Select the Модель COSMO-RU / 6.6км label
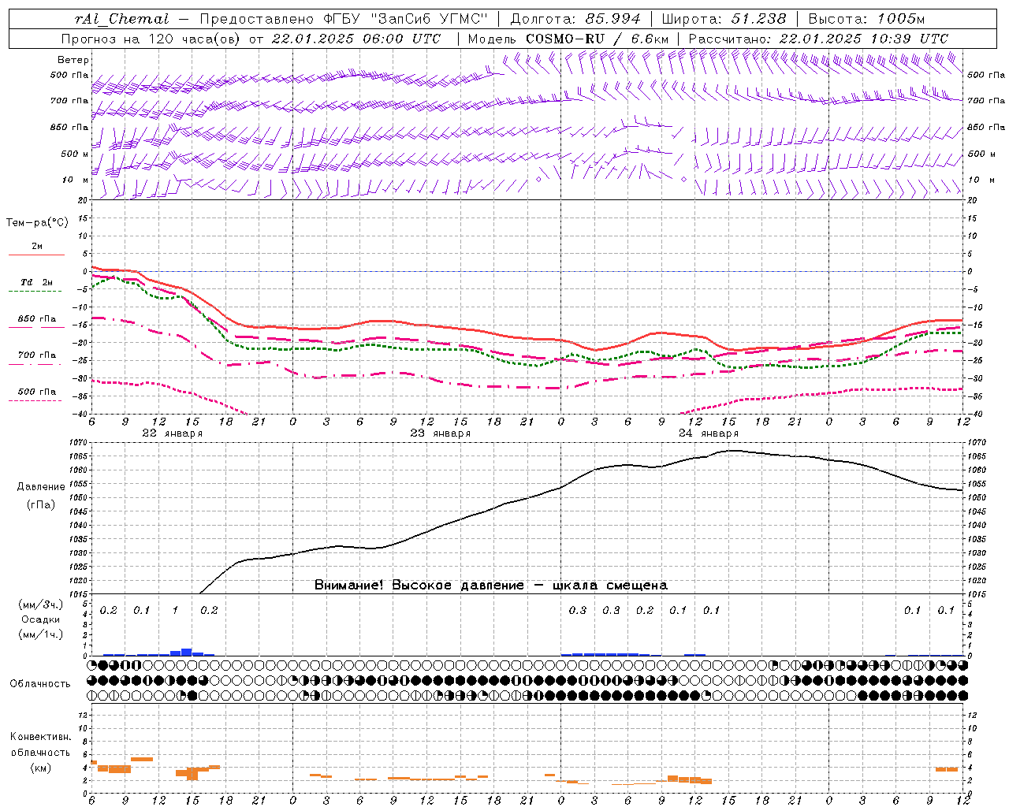Screen dimensions: 1009x807 coord(568,39)
